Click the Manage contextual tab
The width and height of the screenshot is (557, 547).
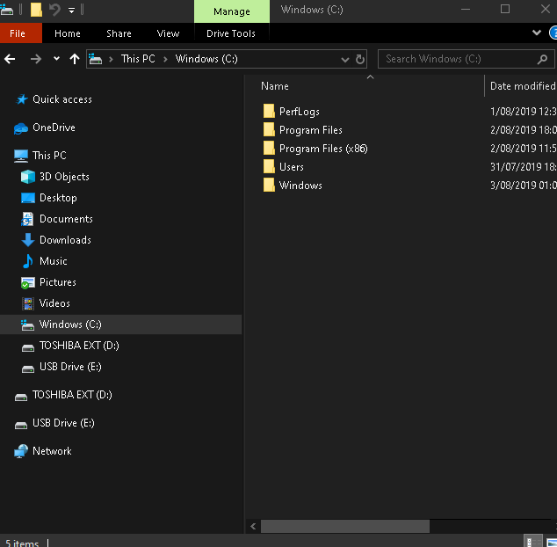click(x=232, y=11)
